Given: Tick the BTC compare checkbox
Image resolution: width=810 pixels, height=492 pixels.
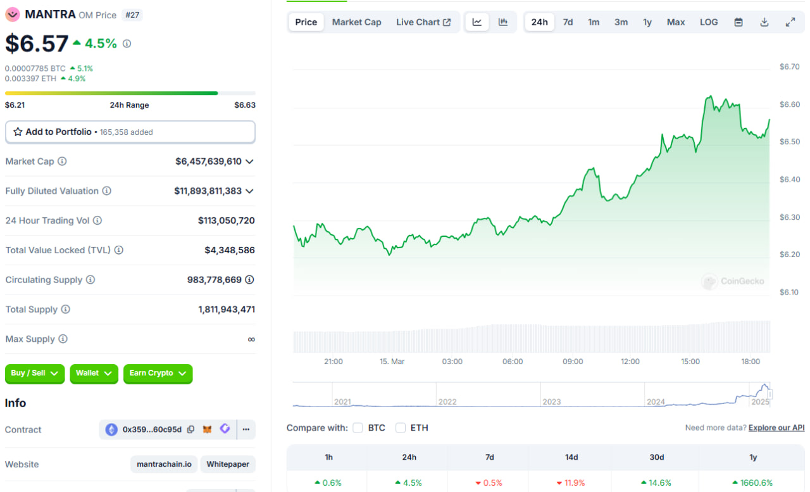Looking at the screenshot, I should (358, 428).
